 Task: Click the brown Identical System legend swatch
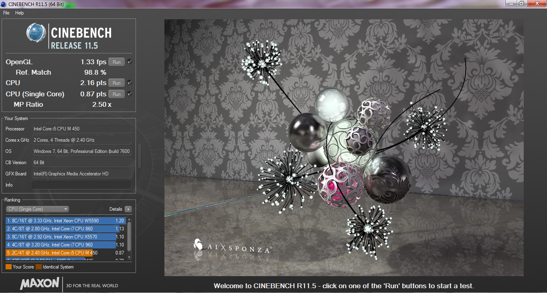click(x=38, y=267)
